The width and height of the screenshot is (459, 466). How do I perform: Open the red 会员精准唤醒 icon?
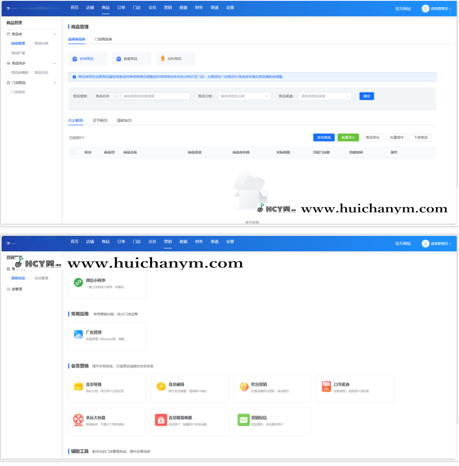161,420
